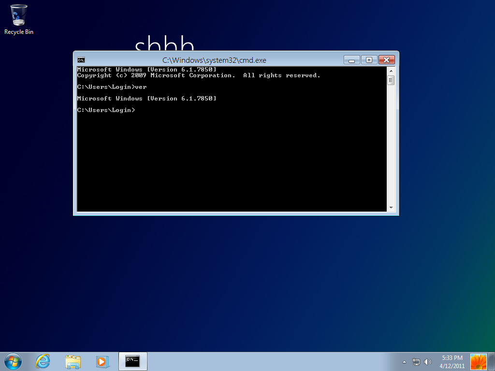The width and height of the screenshot is (495, 371).
Task: Click the console scrollbar up arrow
Action: (391, 71)
